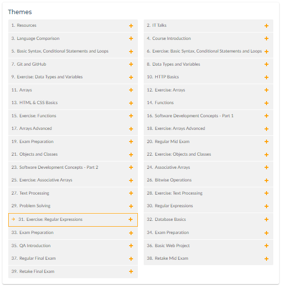Expand Git and GitHub using plus icon
Image resolution: width=283 pixels, height=287 pixels.
pos(131,64)
